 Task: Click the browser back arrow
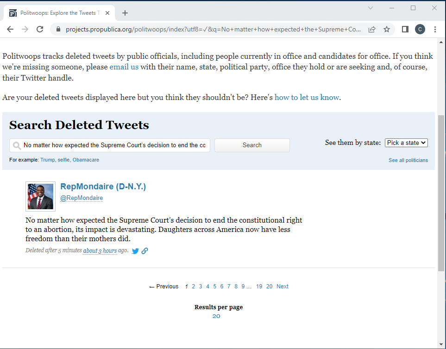[10, 29]
